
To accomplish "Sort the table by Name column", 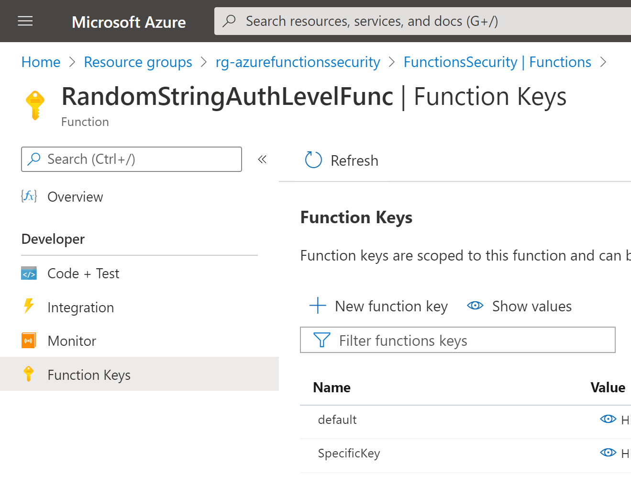I will click(332, 387).
